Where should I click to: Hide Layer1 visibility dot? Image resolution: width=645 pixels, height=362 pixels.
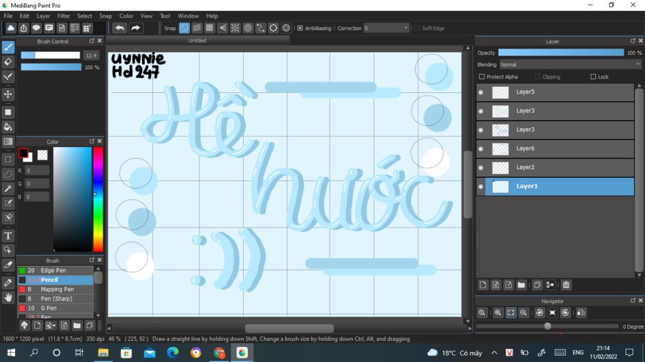[481, 187]
